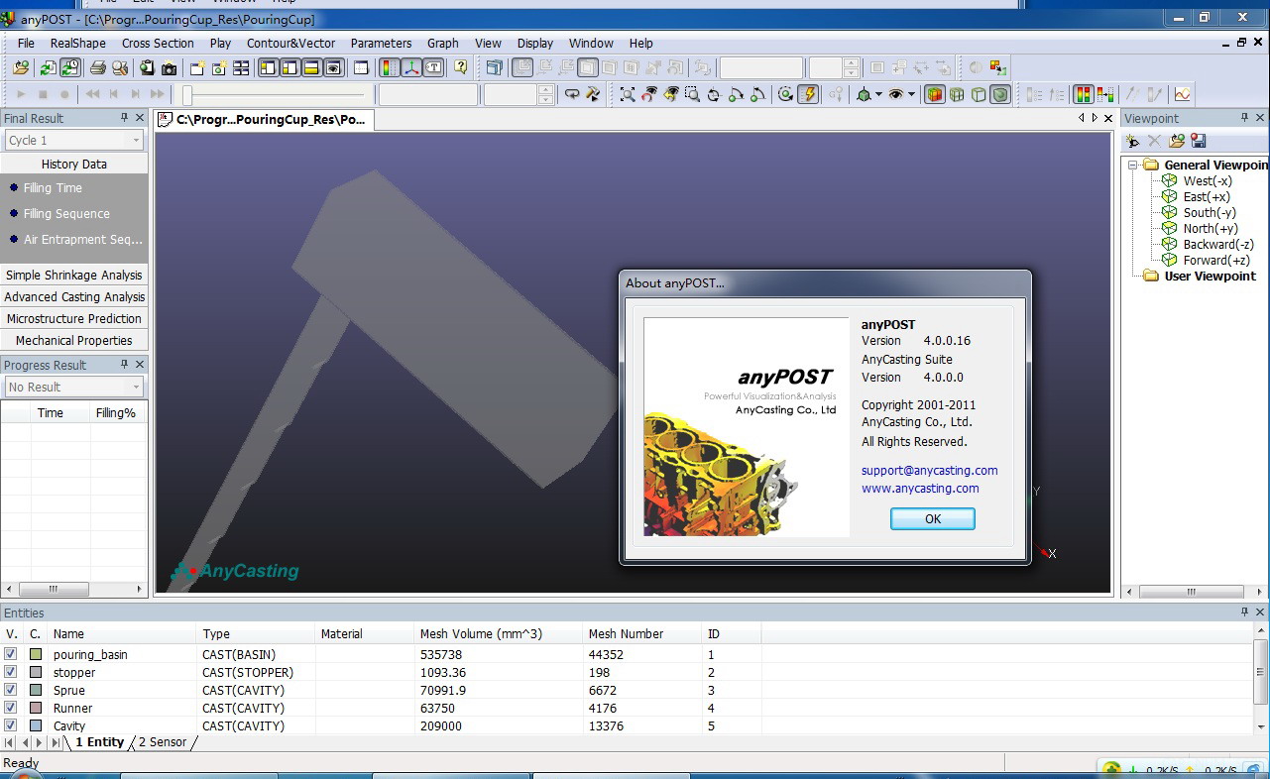Click the www.anycasting.com link
The image size is (1270, 779).
point(920,488)
